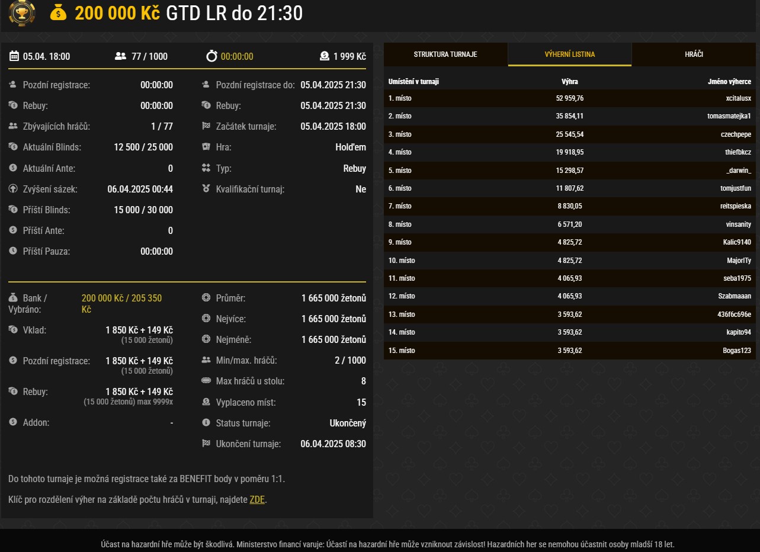Viewport: 760px width, 552px height.
Task: Select the Výherní listina tab
Action: (x=570, y=54)
